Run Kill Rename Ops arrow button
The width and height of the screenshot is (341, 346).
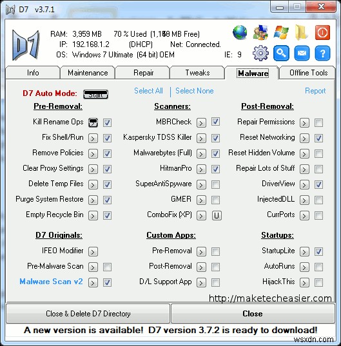[x=93, y=122]
